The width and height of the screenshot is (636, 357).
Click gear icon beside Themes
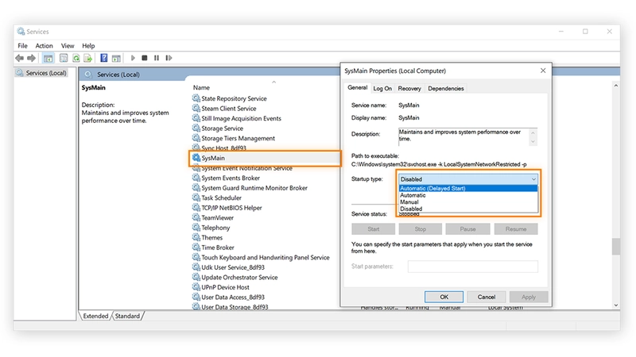click(x=196, y=237)
